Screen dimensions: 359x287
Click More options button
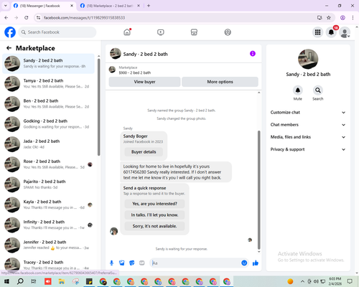220,82
